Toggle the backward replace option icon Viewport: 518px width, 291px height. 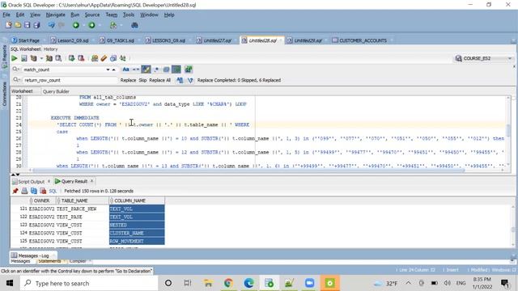[x=190, y=80]
